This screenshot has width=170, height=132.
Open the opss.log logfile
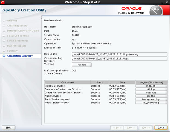[x=151, y=93]
